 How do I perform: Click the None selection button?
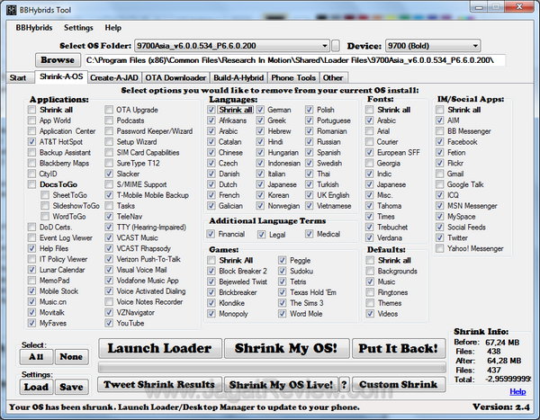click(x=72, y=357)
